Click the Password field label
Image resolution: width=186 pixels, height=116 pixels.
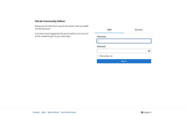[101, 46]
